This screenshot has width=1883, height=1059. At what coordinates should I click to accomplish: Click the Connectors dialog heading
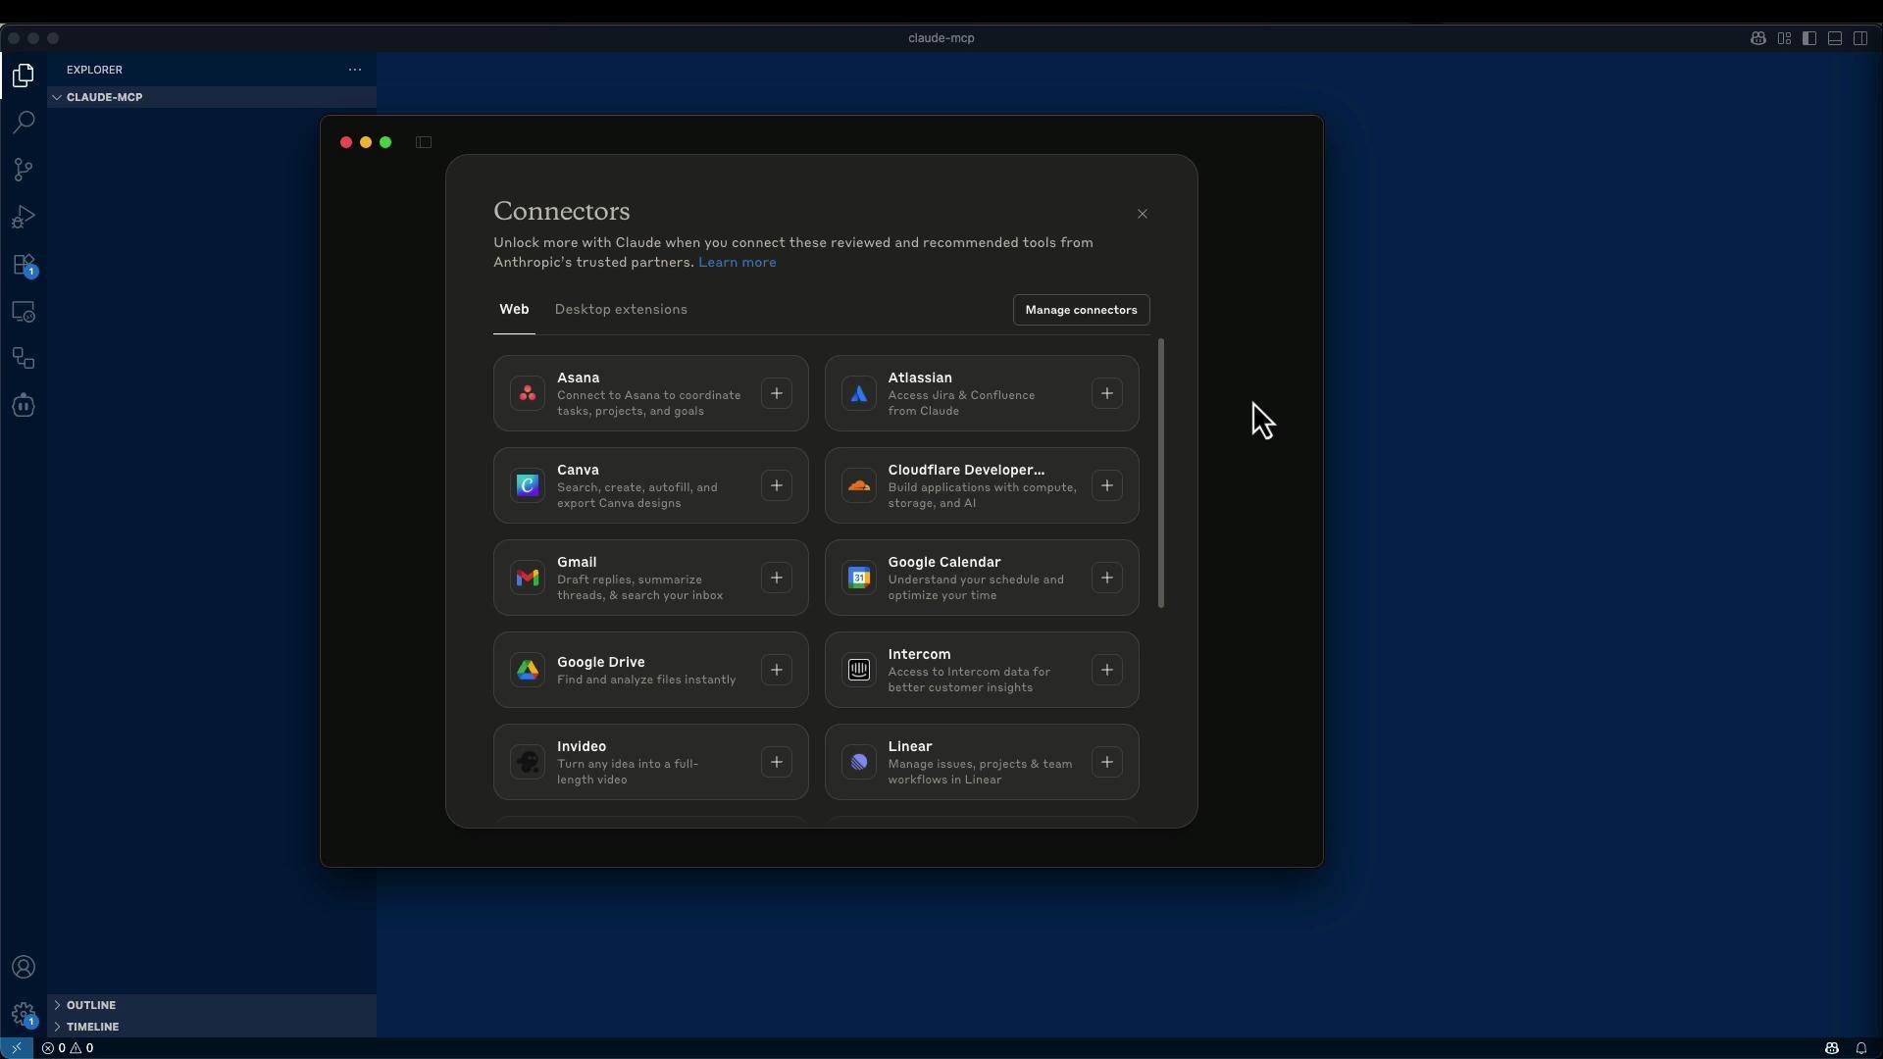pyautogui.click(x=562, y=211)
